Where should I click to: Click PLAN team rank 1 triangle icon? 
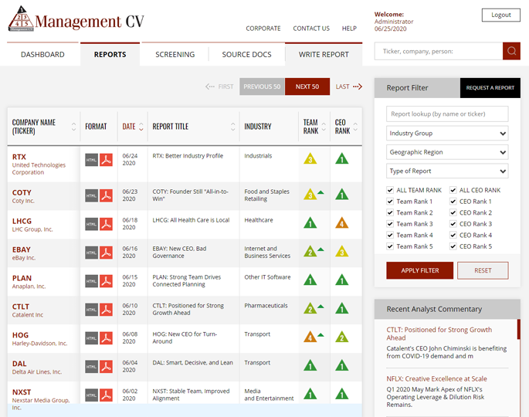(x=310, y=280)
